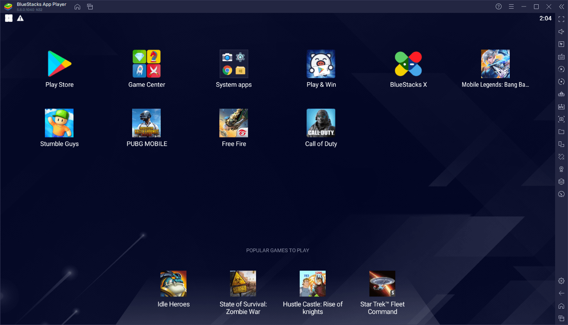Take a screenshot using the sidebar tool
Screen dimensions: 568x325
click(x=561, y=119)
